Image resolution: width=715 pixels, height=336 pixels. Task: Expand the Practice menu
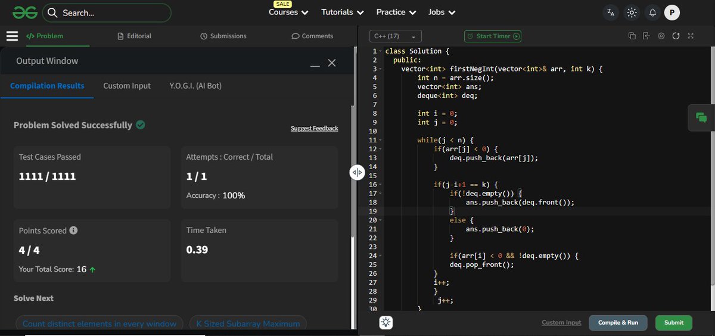[x=396, y=13]
